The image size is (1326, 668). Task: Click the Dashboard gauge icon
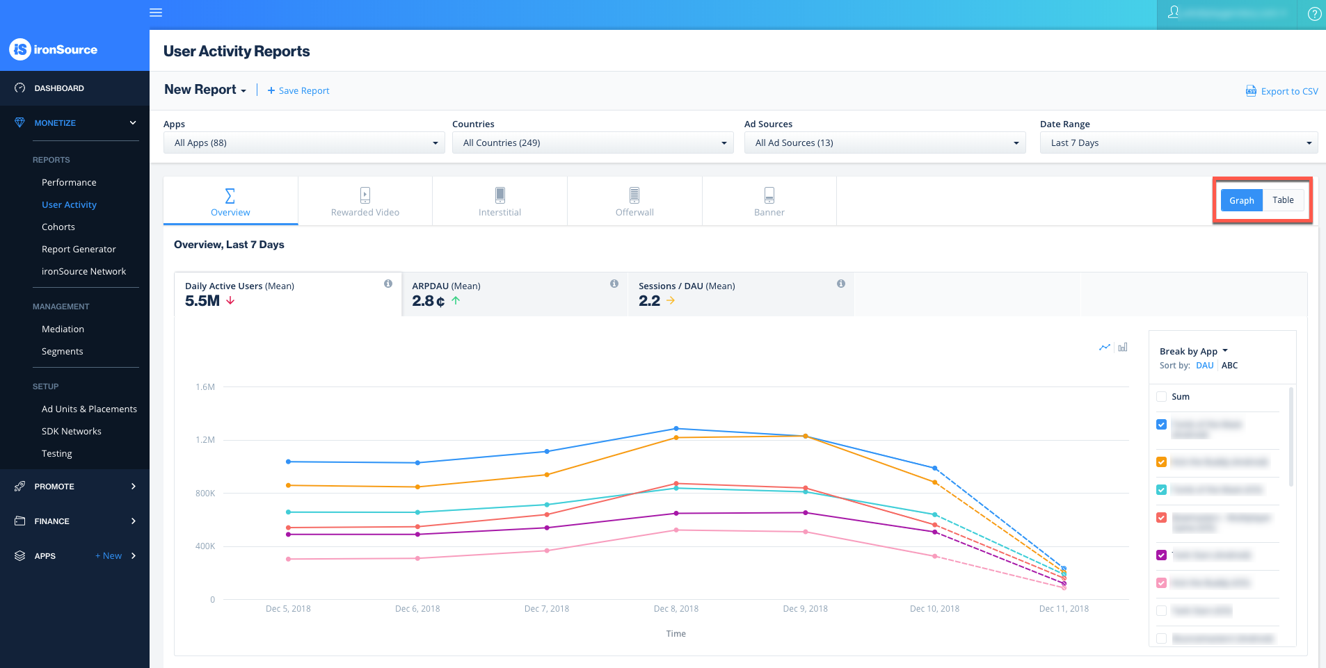click(x=19, y=88)
